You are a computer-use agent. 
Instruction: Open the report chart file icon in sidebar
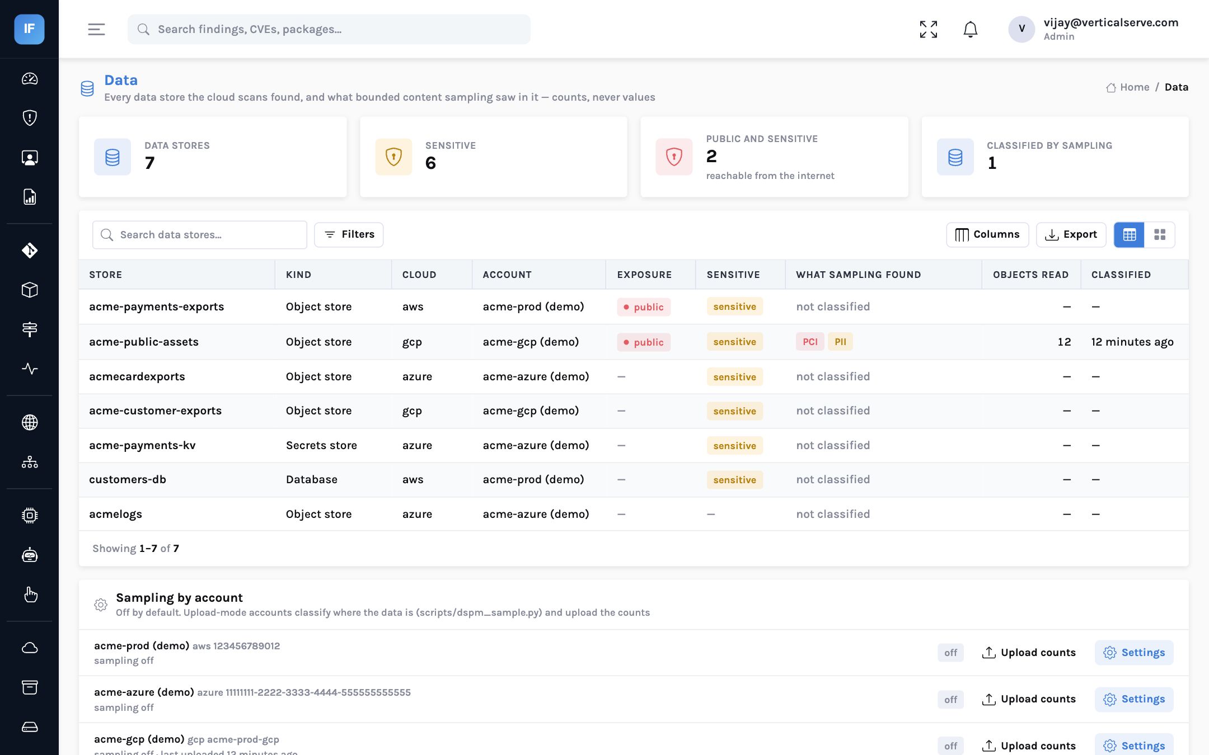tap(30, 197)
